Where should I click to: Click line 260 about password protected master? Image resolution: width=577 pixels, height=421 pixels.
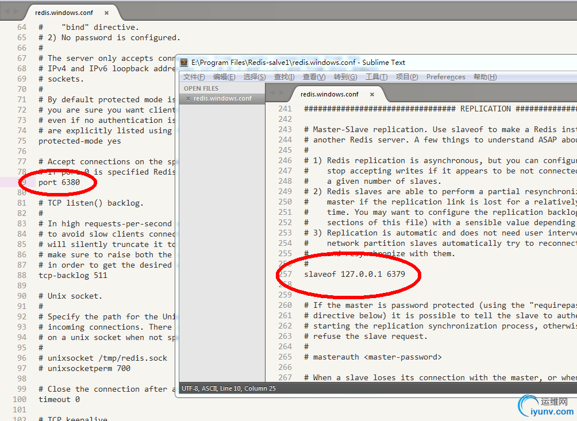pyautogui.click(x=440, y=305)
